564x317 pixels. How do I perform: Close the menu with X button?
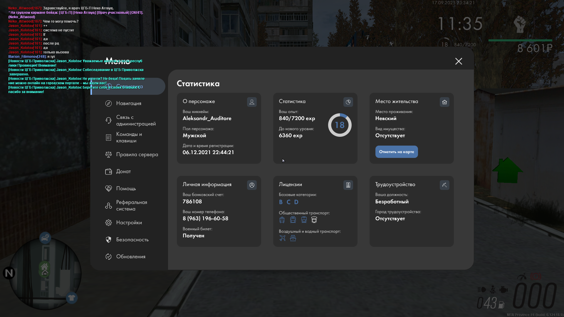(459, 61)
